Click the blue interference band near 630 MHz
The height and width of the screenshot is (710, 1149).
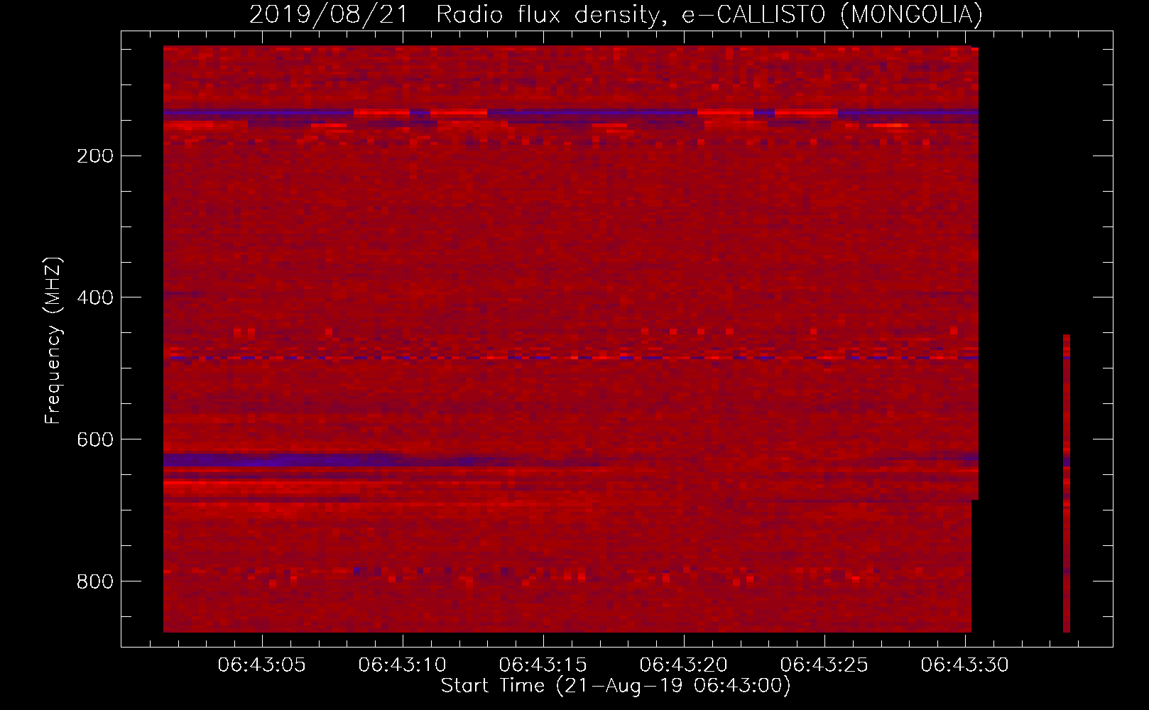(383, 460)
